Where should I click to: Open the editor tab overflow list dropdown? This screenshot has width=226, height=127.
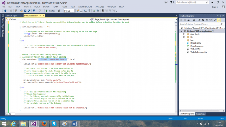tap(176, 16)
